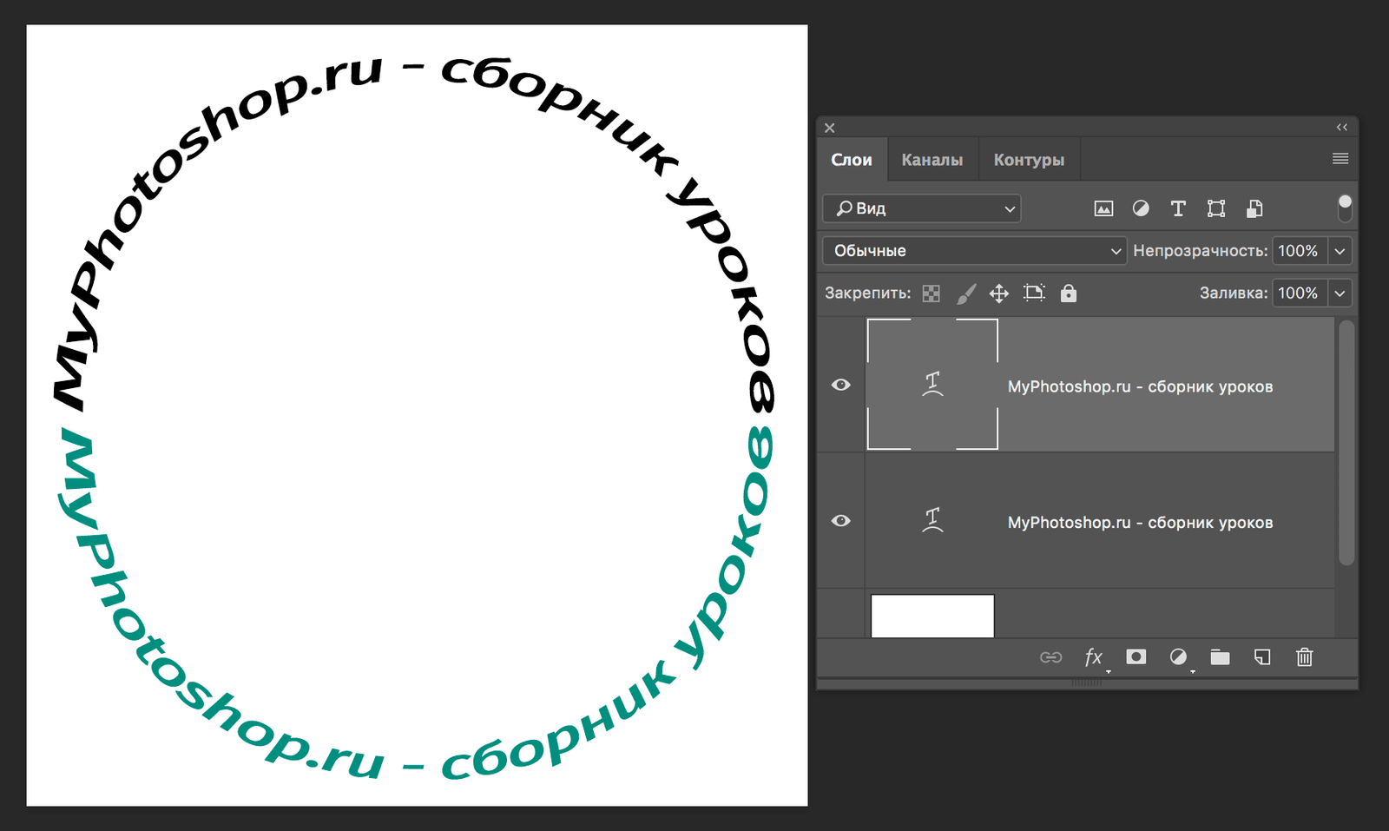Hide the second text layer eye
Image resolution: width=1389 pixels, height=831 pixels.
coord(840,520)
